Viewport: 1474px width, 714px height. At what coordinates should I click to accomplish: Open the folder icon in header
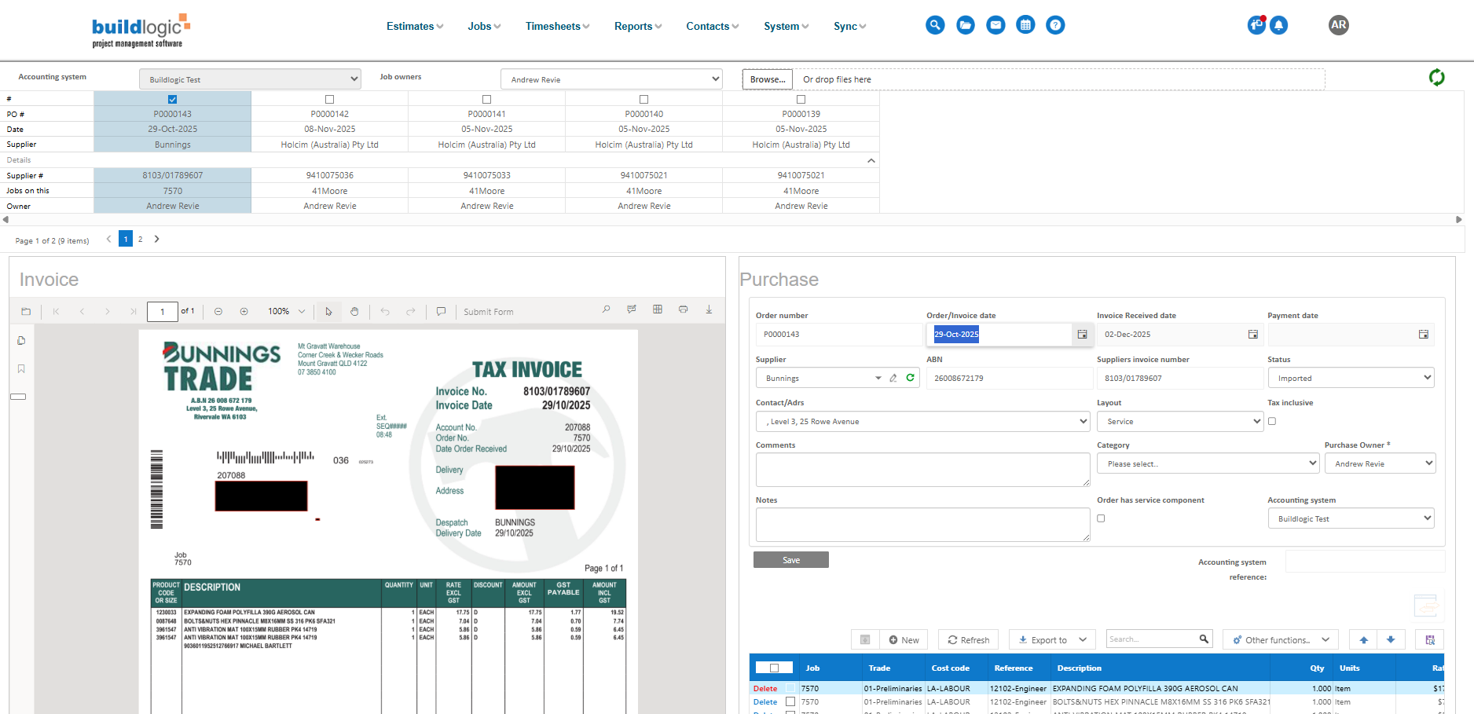[966, 25]
